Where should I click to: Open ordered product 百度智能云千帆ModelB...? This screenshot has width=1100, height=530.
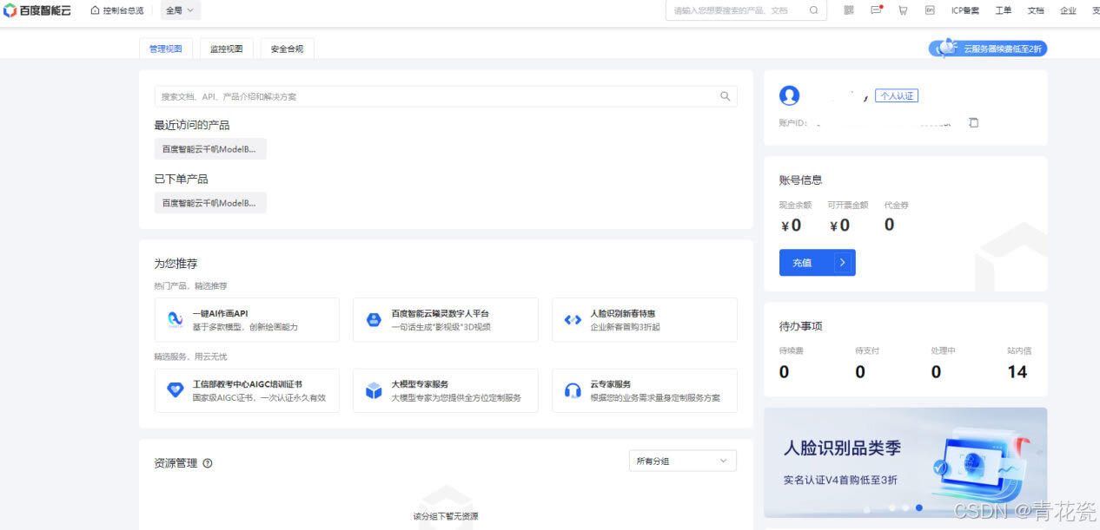click(210, 203)
